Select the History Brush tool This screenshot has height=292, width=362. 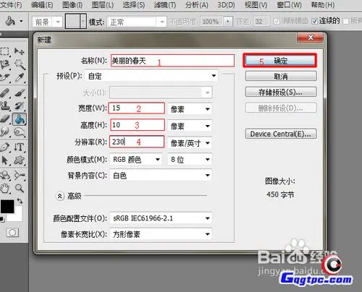point(20,106)
